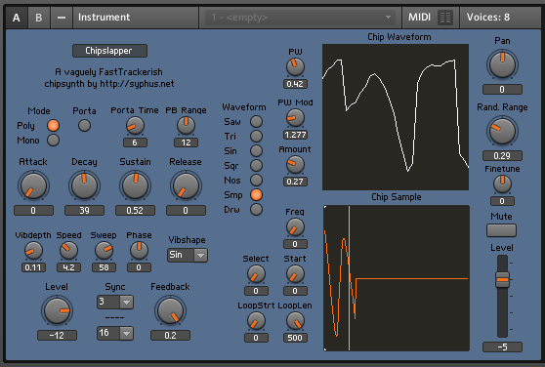Toggle the Porta switch
Viewport: 545px width, 367px height.
pyautogui.click(x=84, y=125)
